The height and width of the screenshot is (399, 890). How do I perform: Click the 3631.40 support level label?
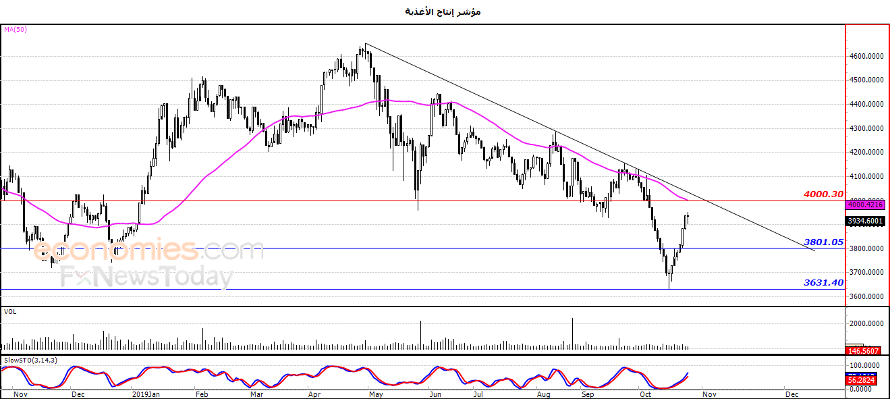[x=823, y=282]
